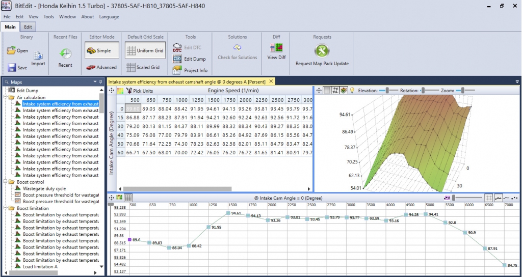Click Check for Solutions cloud icon
The width and height of the screenshot is (522, 277).
click(x=238, y=47)
